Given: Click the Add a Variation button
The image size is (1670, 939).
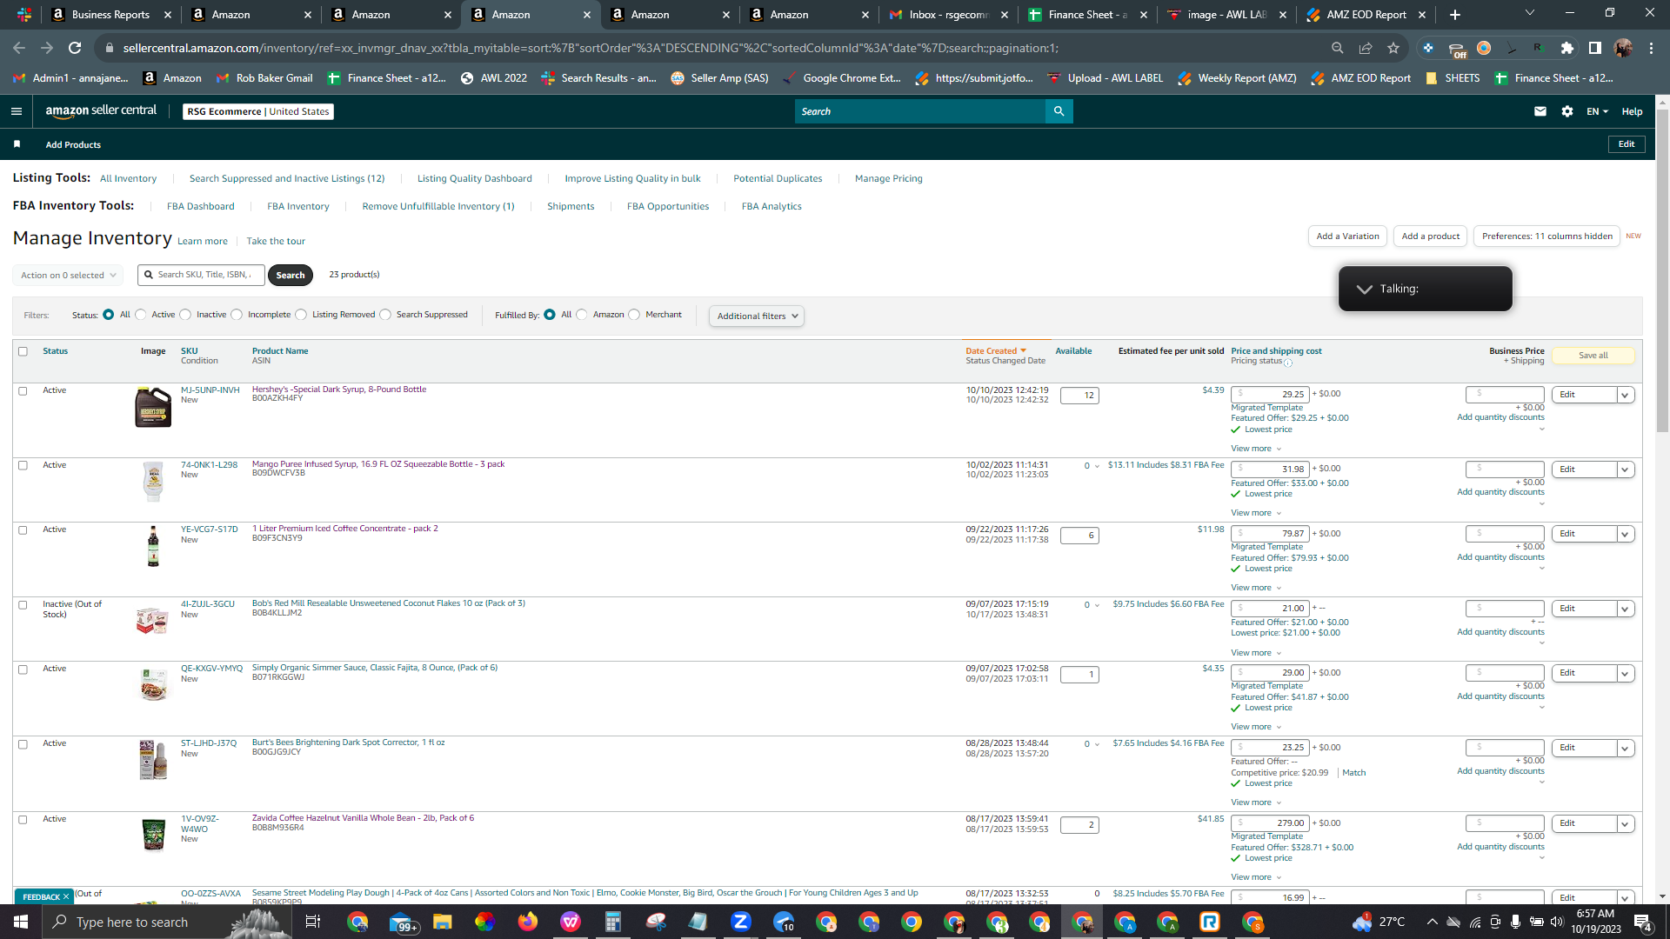Looking at the screenshot, I should point(1347,236).
